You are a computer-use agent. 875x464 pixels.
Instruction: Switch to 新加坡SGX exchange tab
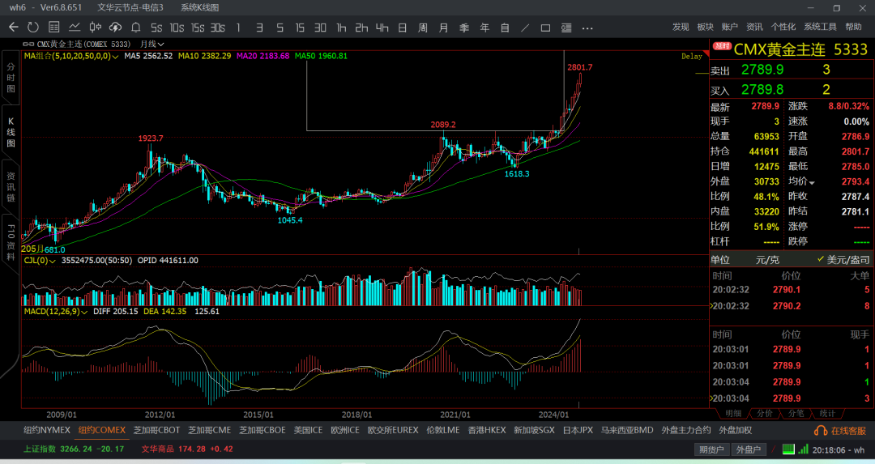click(534, 430)
